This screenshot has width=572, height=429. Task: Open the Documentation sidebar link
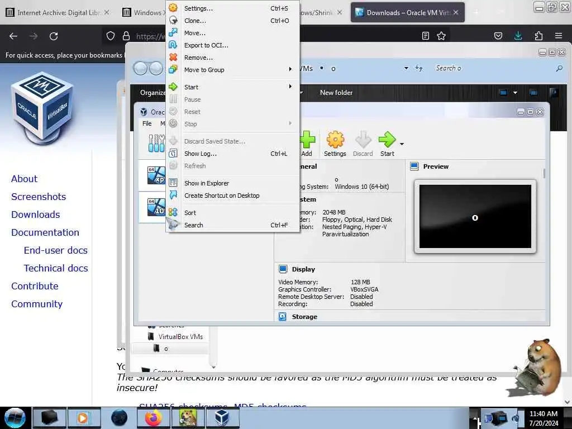pos(45,232)
